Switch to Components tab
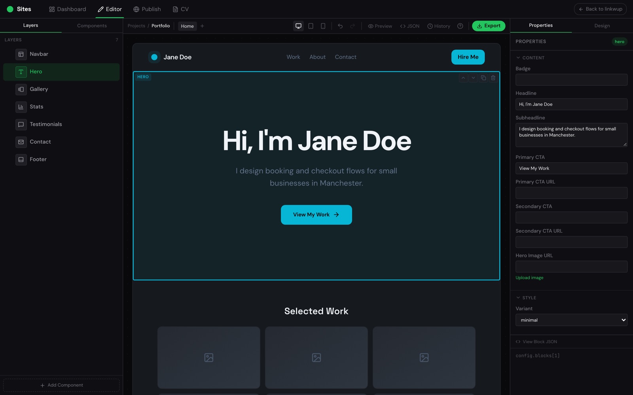This screenshot has width=633, height=395. pos(92,26)
